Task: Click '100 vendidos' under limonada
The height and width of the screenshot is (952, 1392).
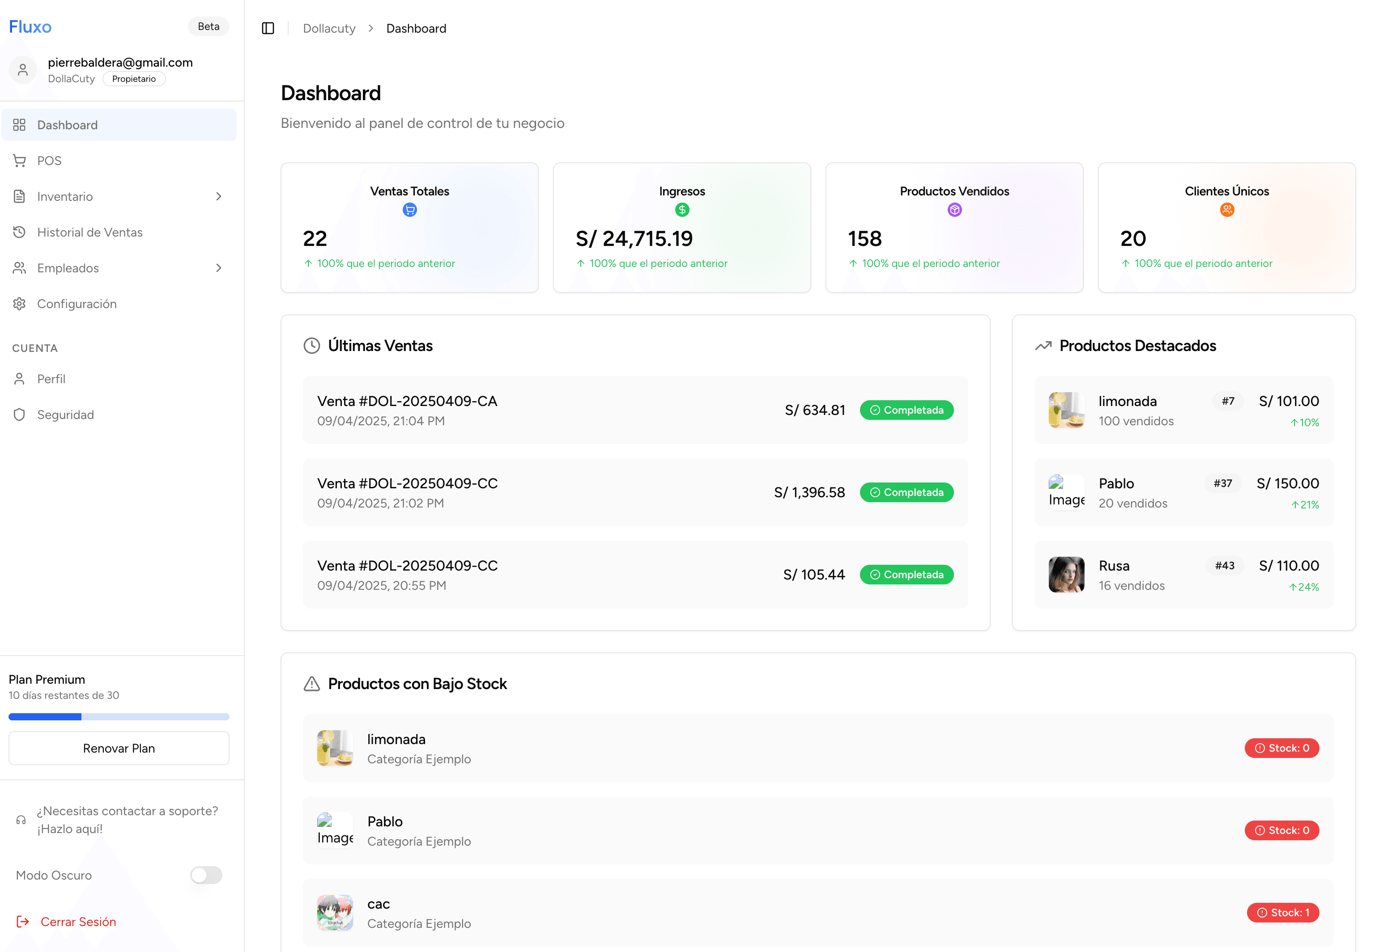Action: point(1136,422)
